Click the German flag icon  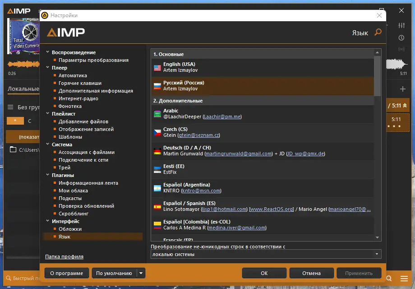(x=157, y=151)
